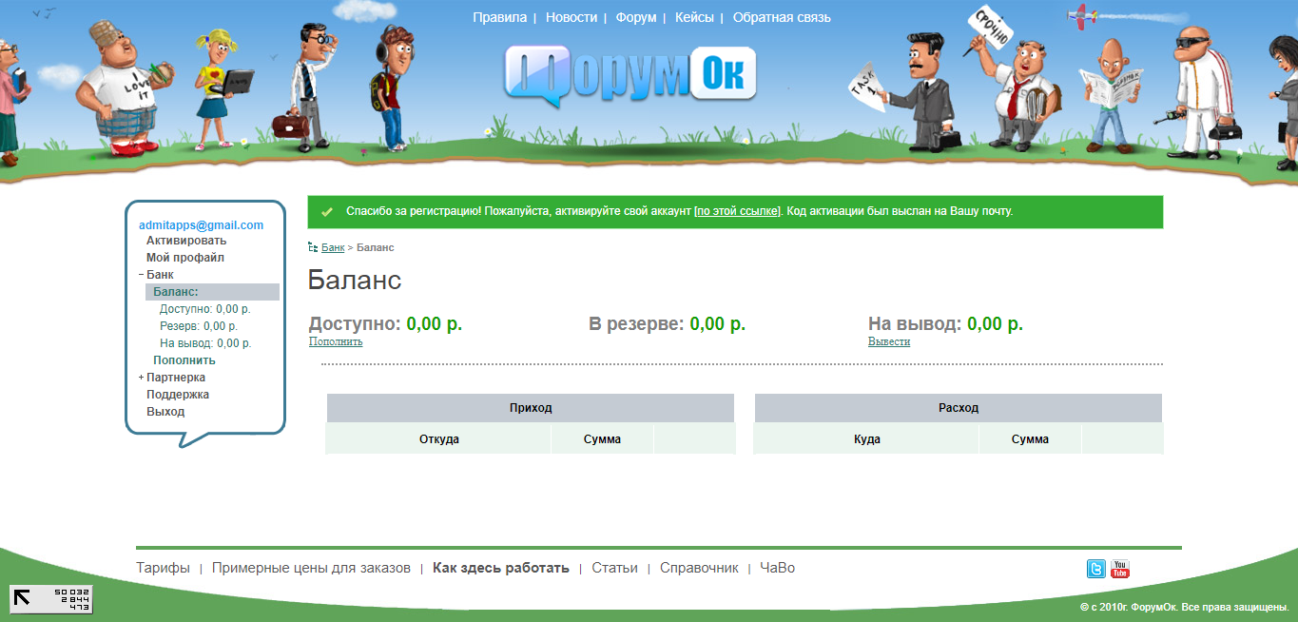Click the sitemap icon beside breadcrumb Банк

(312, 246)
